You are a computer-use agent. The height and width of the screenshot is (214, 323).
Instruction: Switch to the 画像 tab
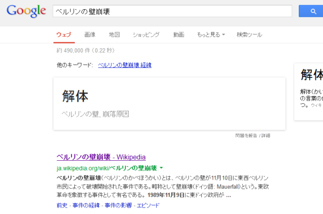coord(90,34)
